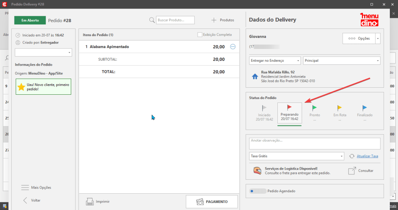
Task: Toggle Pedido Agendado switch
Action: (258, 191)
